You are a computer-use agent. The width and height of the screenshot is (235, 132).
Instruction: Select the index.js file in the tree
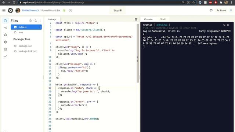26,27
